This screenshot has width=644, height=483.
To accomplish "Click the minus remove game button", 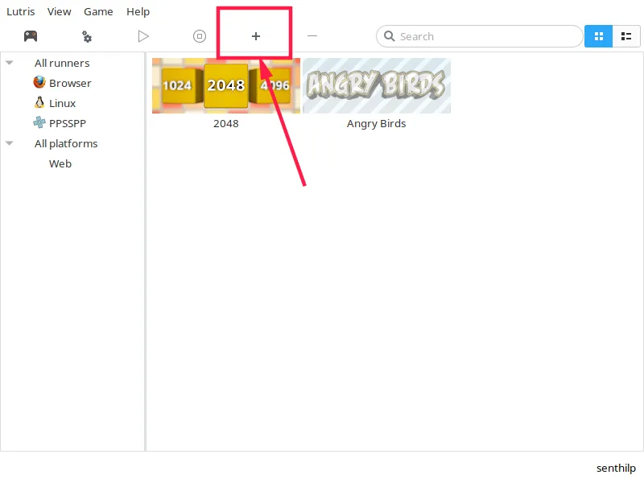I will click(x=312, y=36).
